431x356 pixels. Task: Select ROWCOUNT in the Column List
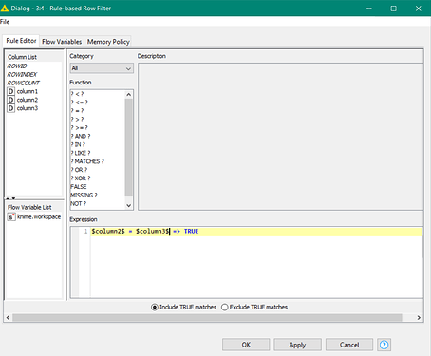[23, 83]
